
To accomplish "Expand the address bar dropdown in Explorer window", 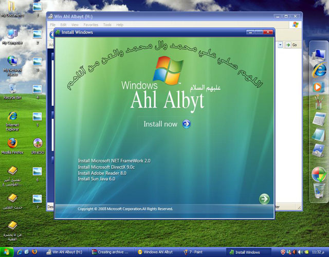I will tap(280, 45).
